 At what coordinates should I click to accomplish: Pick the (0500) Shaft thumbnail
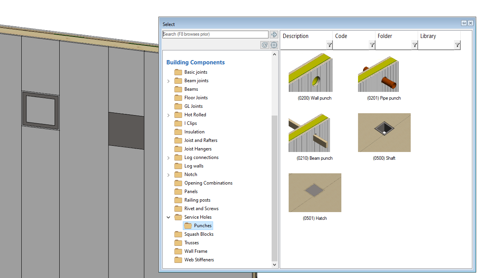pyautogui.click(x=384, y=133)
